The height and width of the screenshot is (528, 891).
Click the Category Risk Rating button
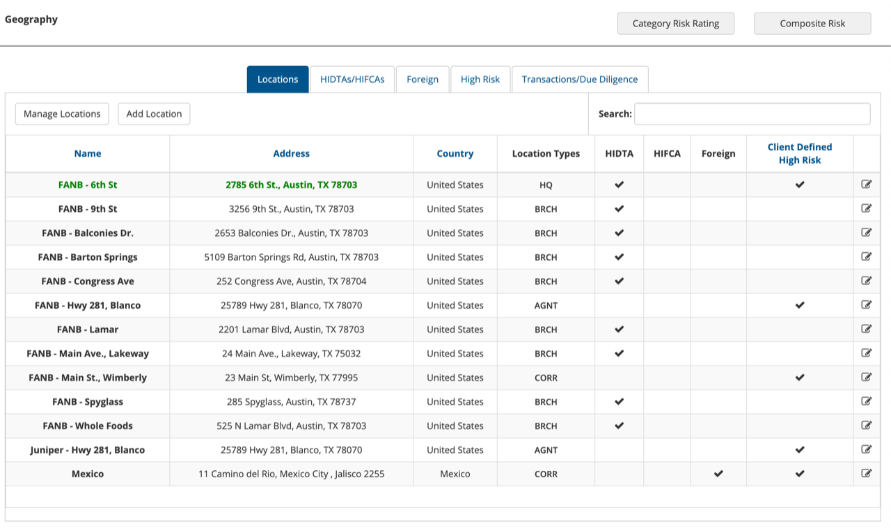click(x=675, y=23)
